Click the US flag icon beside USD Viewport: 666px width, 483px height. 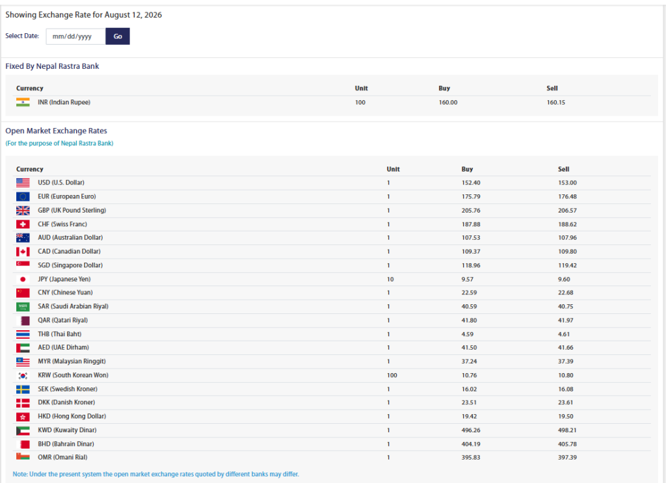pos(23,183)
